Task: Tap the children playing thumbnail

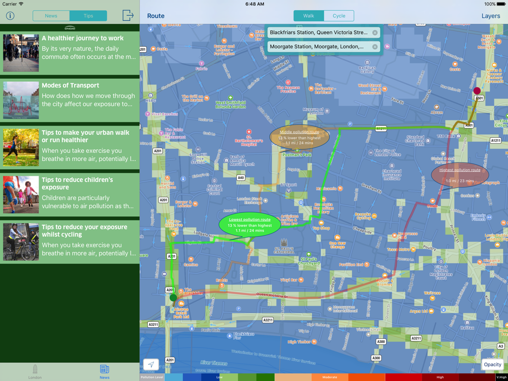Action: [21, 195]
